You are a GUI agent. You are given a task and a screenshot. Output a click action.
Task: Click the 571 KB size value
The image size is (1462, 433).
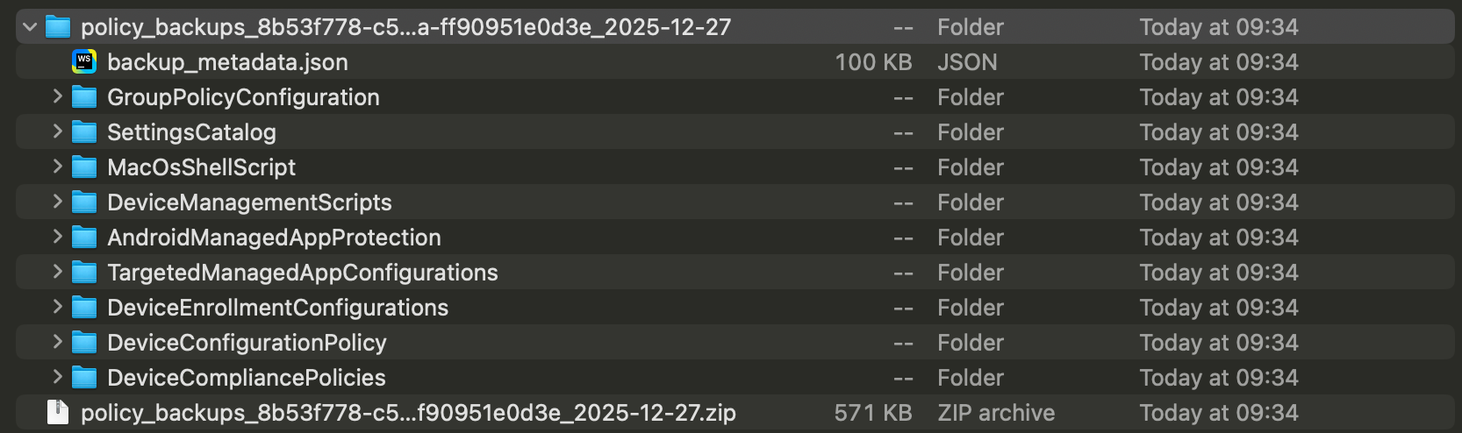pos(872,413)
